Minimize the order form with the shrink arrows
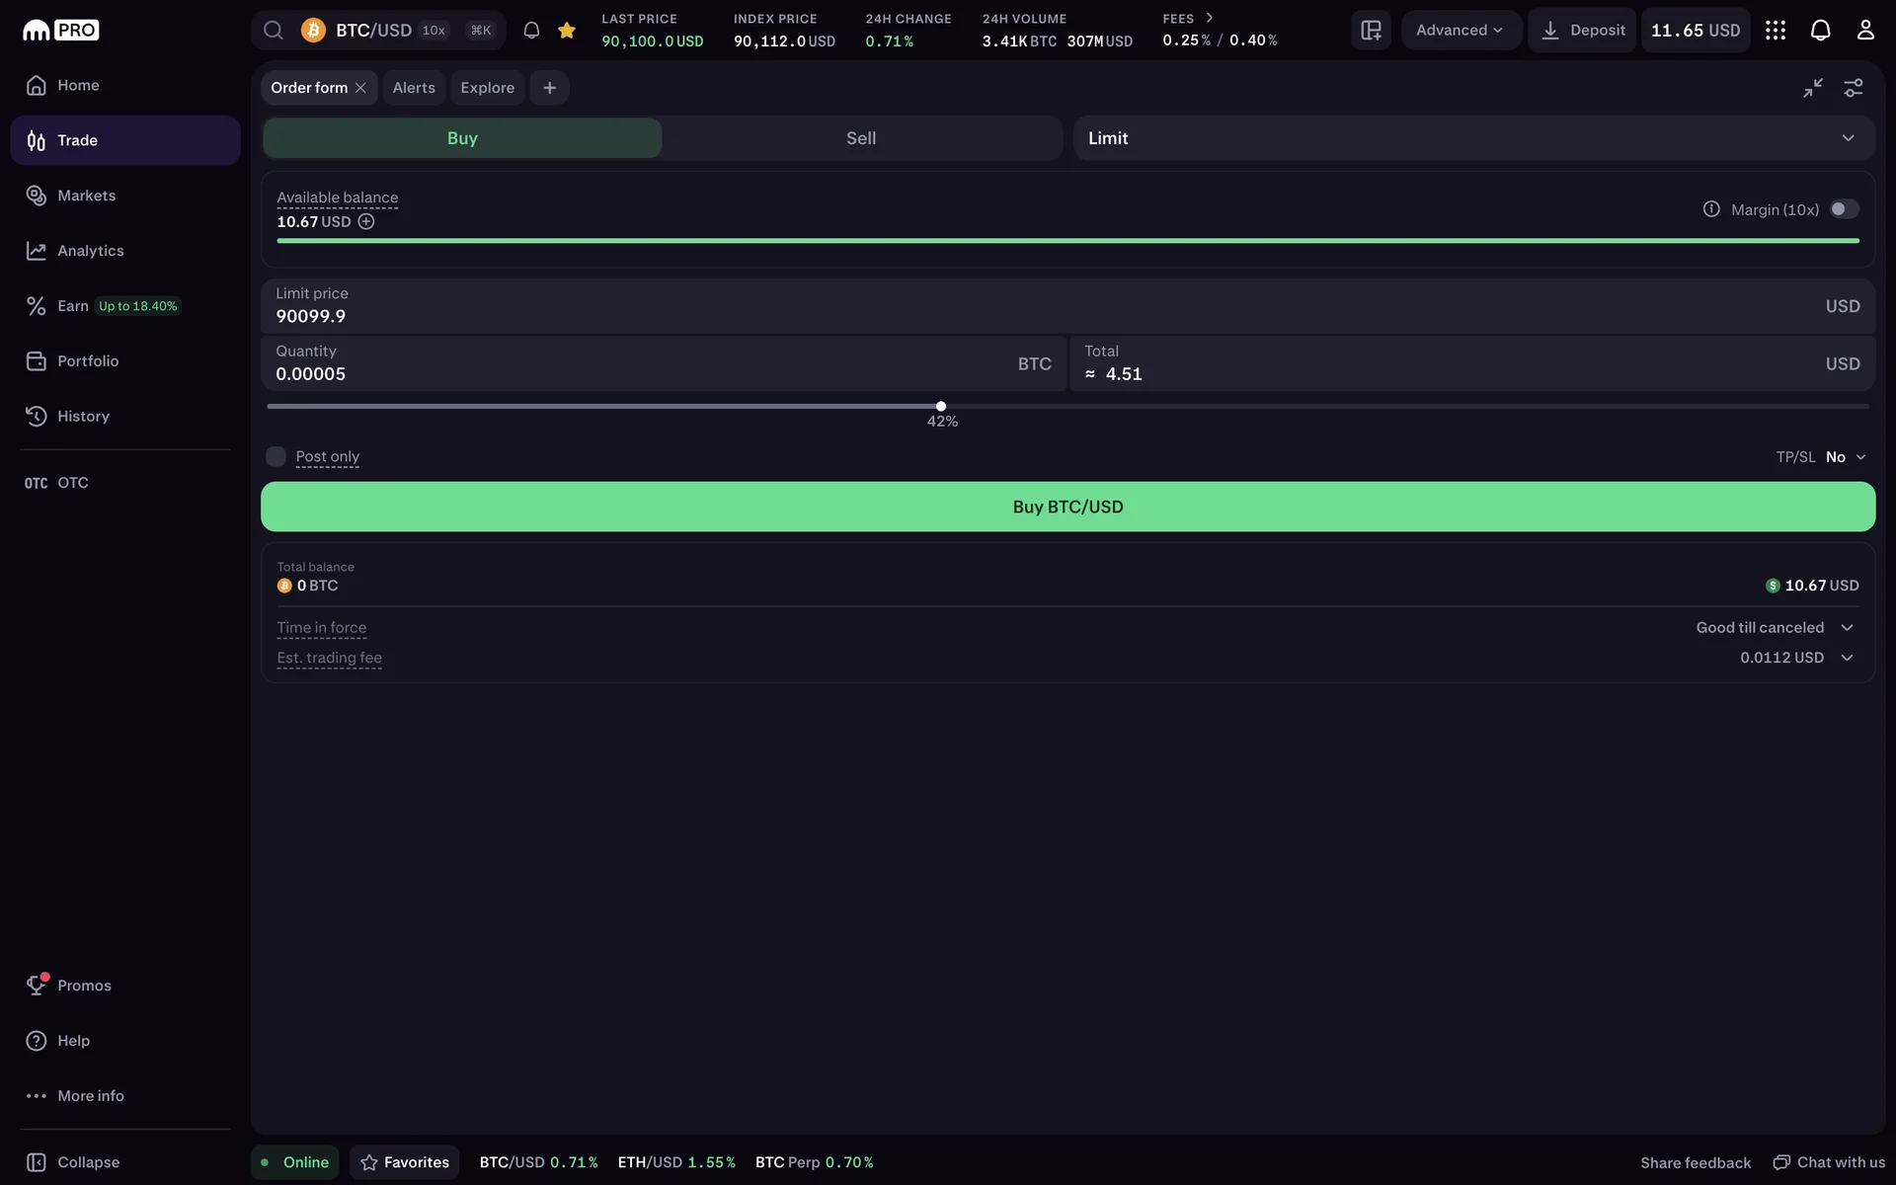This screenshot has width=1896, height=1185. click(1812, 88)
